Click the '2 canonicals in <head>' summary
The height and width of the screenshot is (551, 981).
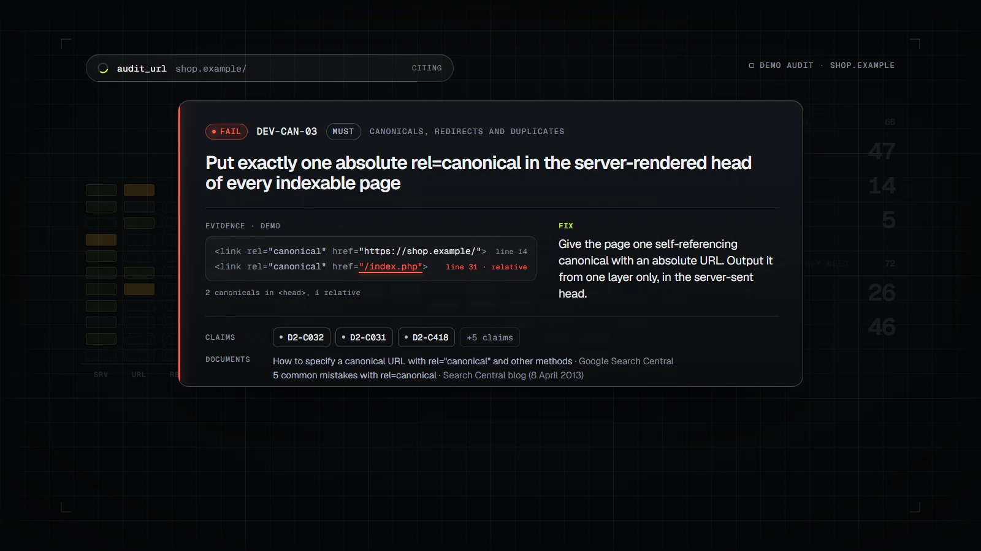(283, 293)
